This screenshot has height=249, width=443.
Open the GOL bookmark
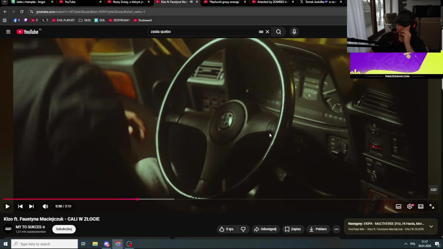point(100,20)
